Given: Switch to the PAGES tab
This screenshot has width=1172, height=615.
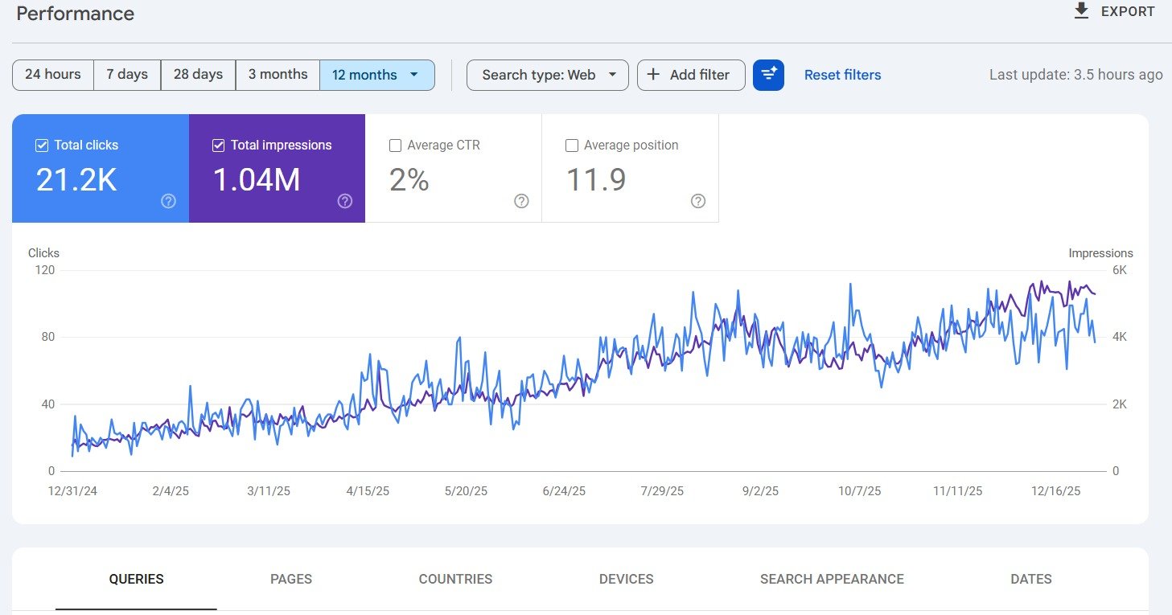Looking at the screenshot, I should 291,579.
